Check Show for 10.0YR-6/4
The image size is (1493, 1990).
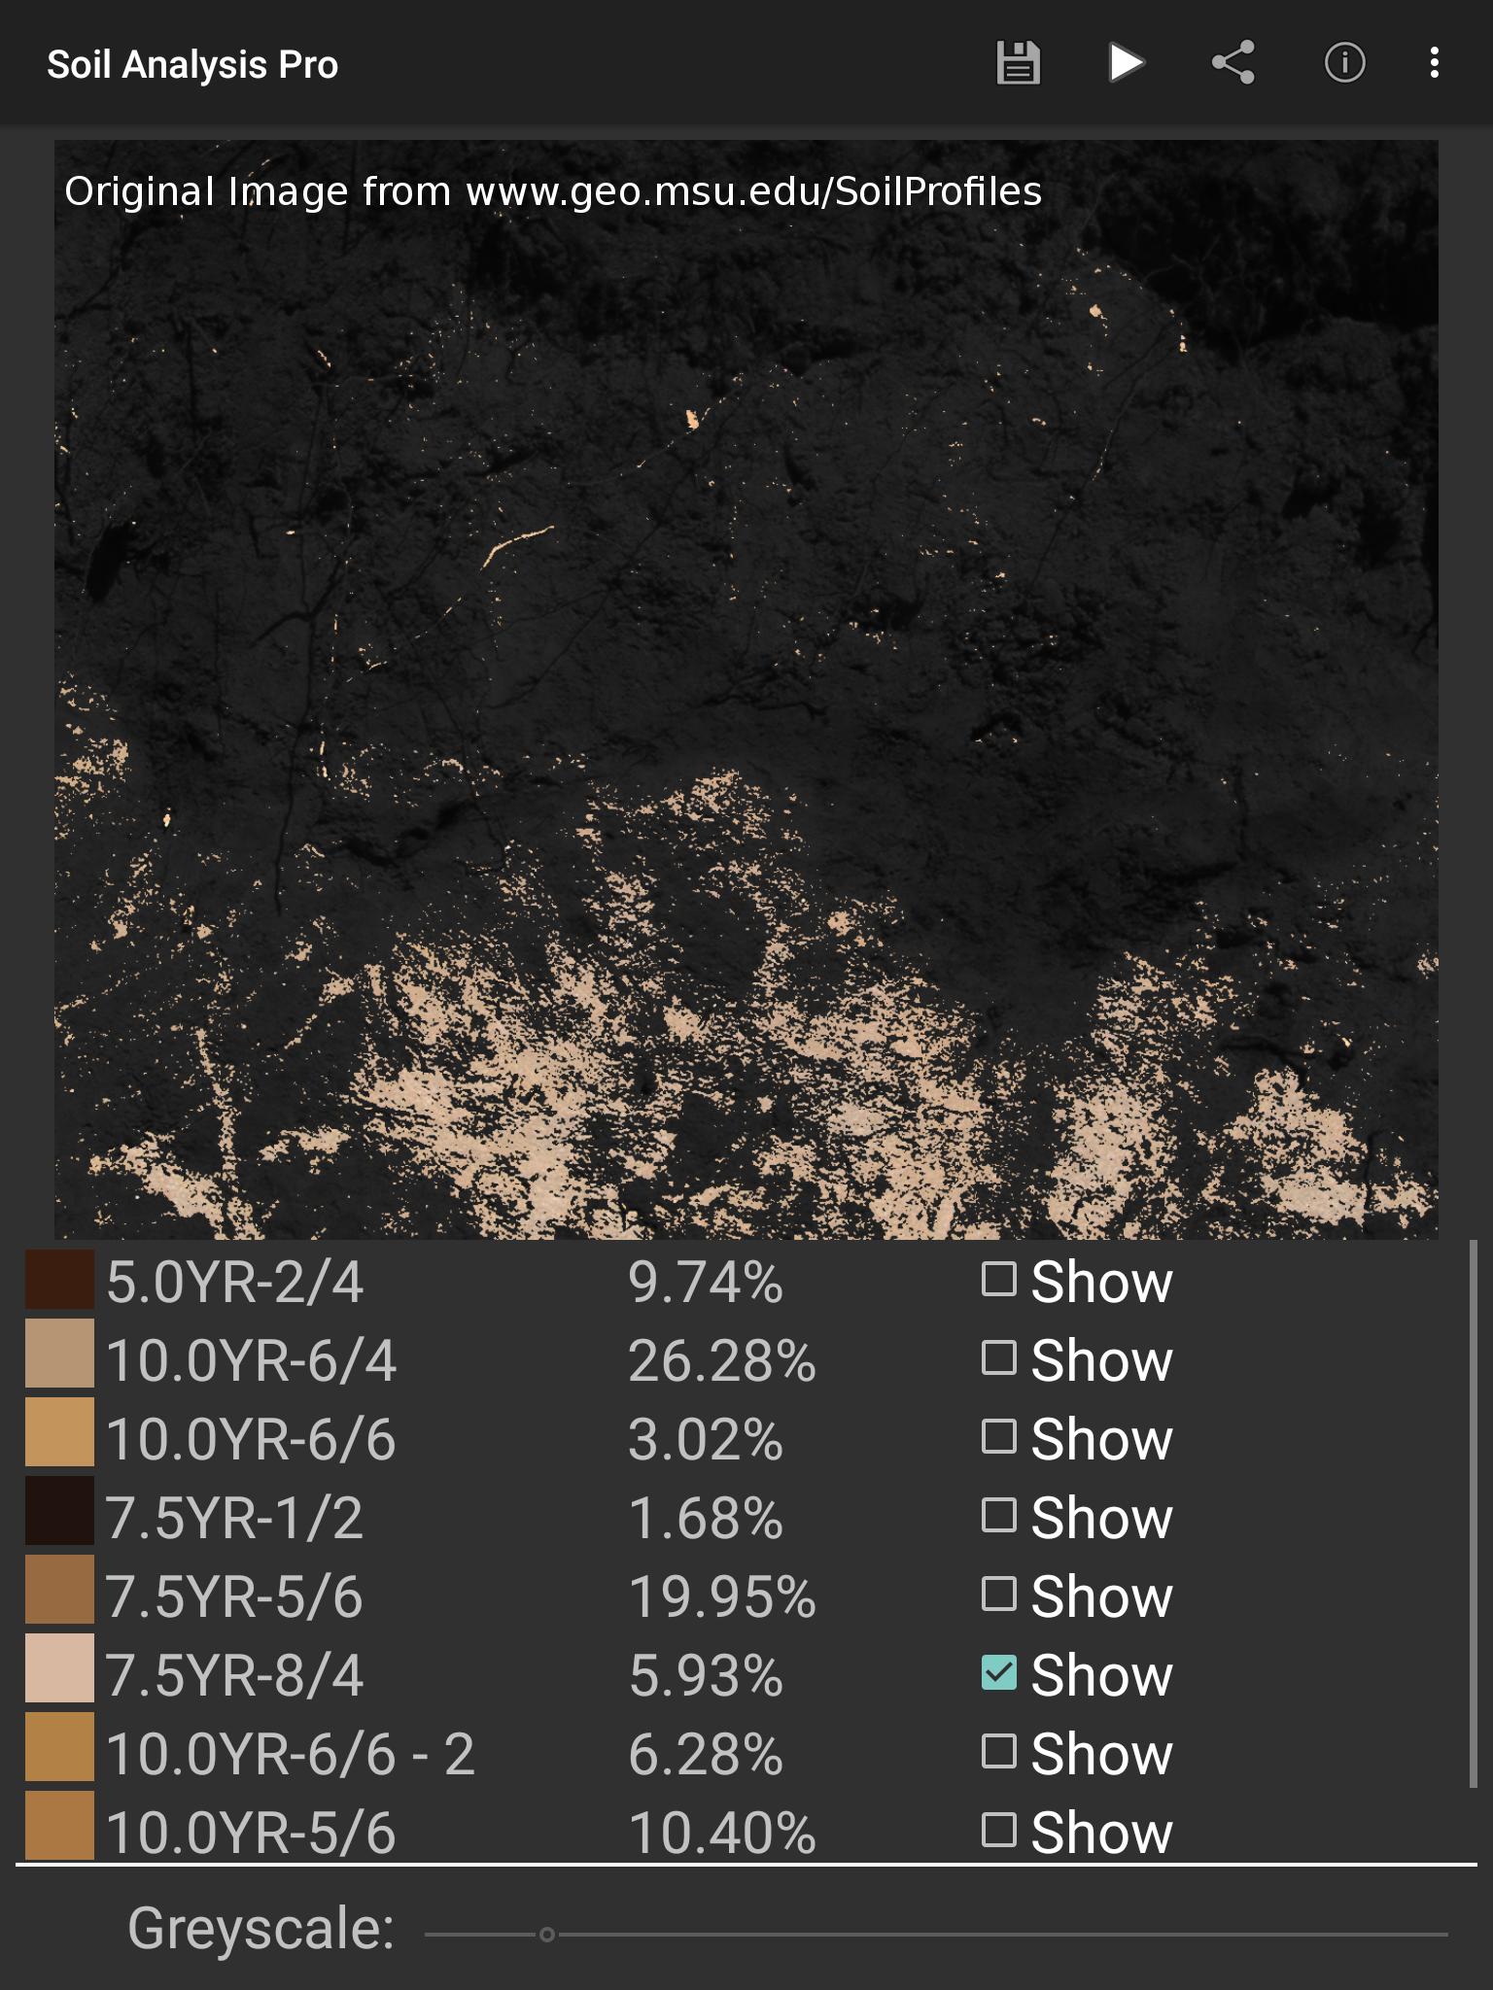tap(999, 1358)
